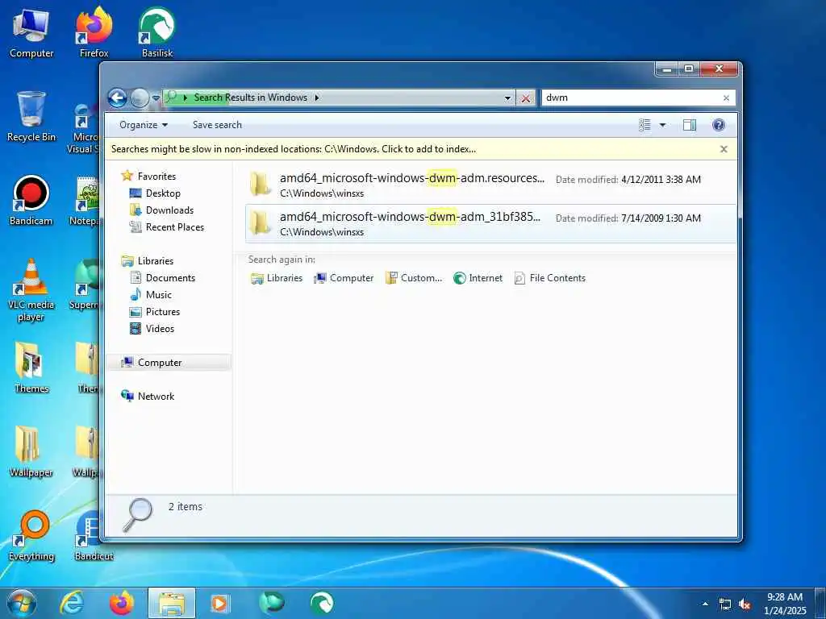Search again in Computer
Viewport: 826px width, 619px height.
pos(344,278)
